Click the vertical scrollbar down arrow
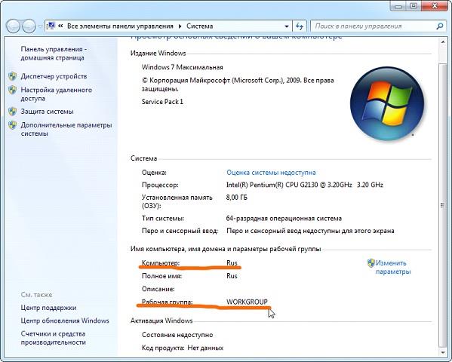The height and width of the screenshot is (362, 452). coord(443,352)
